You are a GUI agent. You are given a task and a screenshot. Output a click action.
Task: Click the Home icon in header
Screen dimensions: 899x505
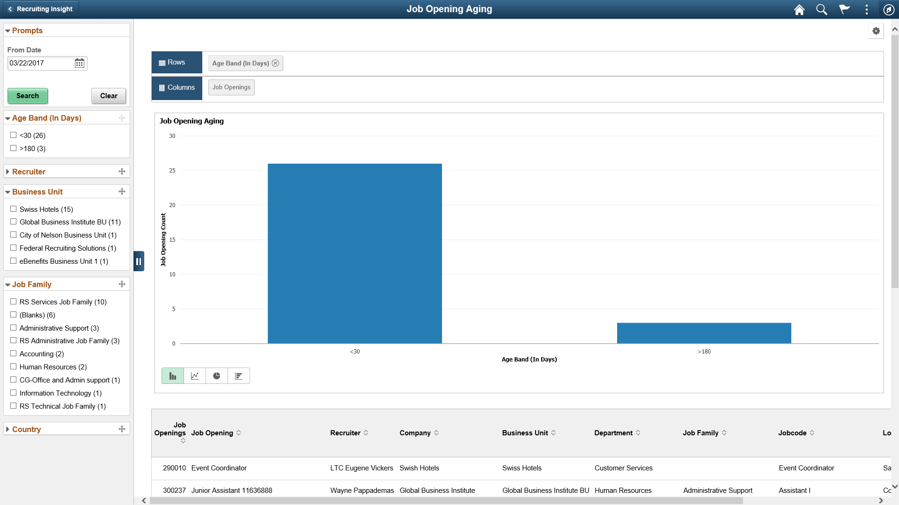[x=799, y=10]
